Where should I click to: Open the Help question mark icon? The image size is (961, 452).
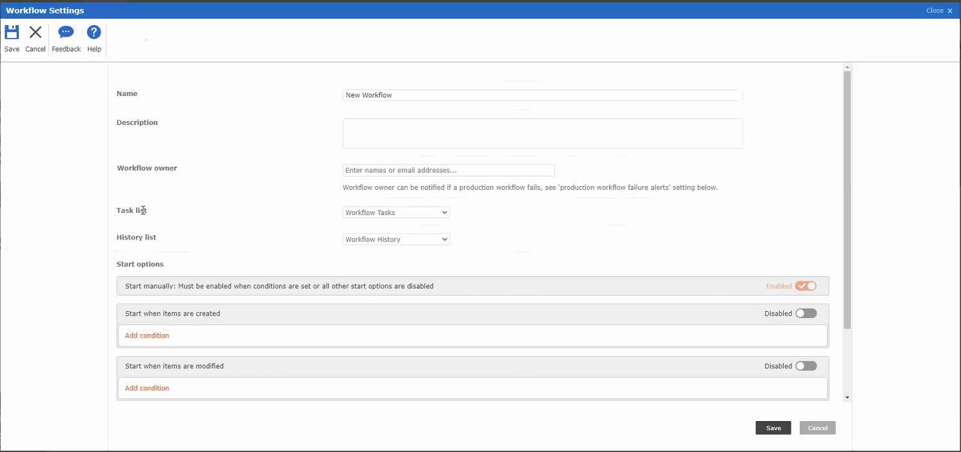point(94,32)
